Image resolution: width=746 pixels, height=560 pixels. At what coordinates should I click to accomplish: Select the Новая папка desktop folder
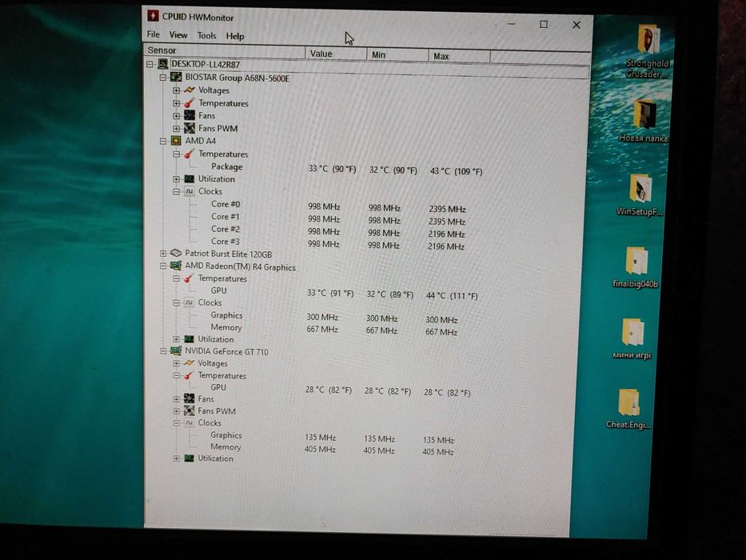tap(644, 122)
